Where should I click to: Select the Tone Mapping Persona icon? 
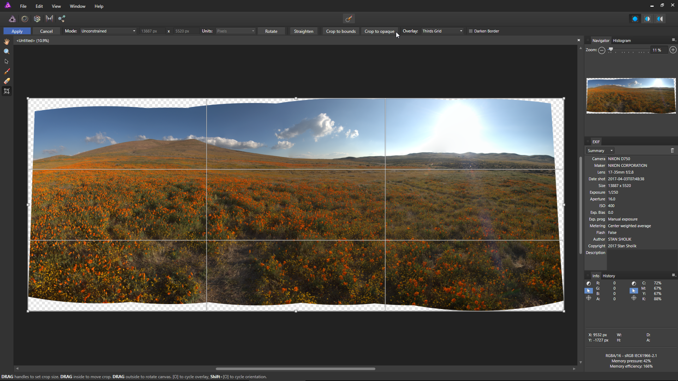coord(49,19)
